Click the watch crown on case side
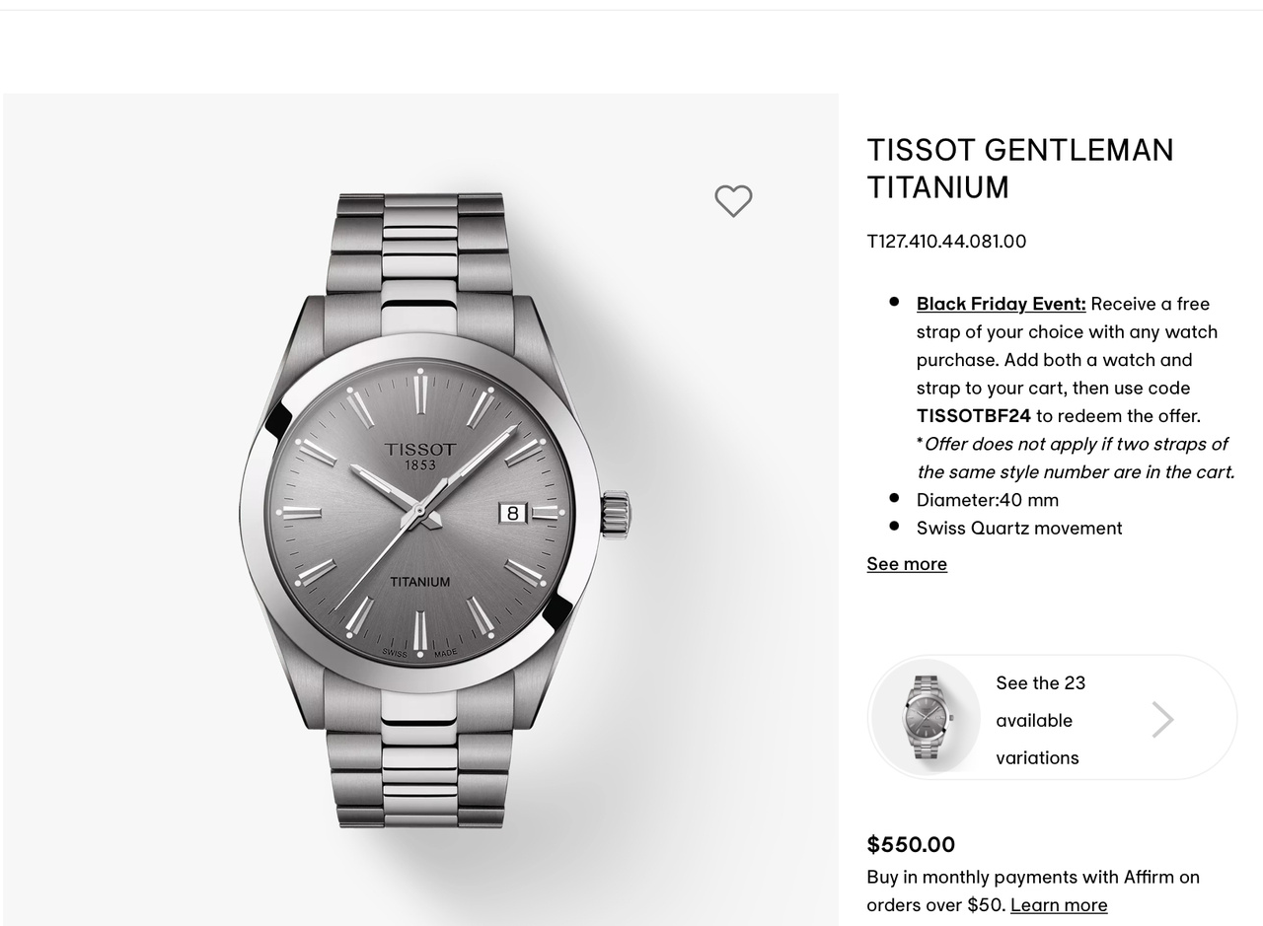The height and width of the screenshot is (926, 1263). pyautogui.click(x=616, y=514)
